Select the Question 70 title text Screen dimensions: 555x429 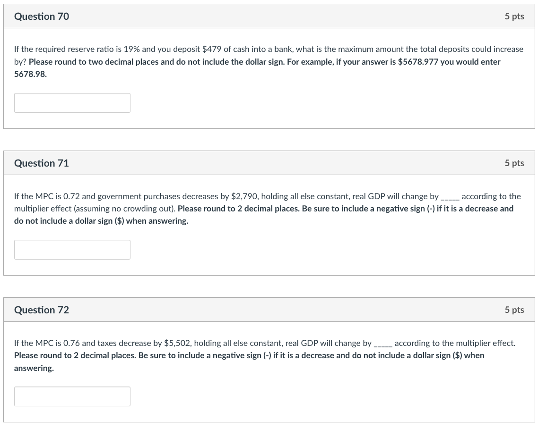[x=42, y=16]
